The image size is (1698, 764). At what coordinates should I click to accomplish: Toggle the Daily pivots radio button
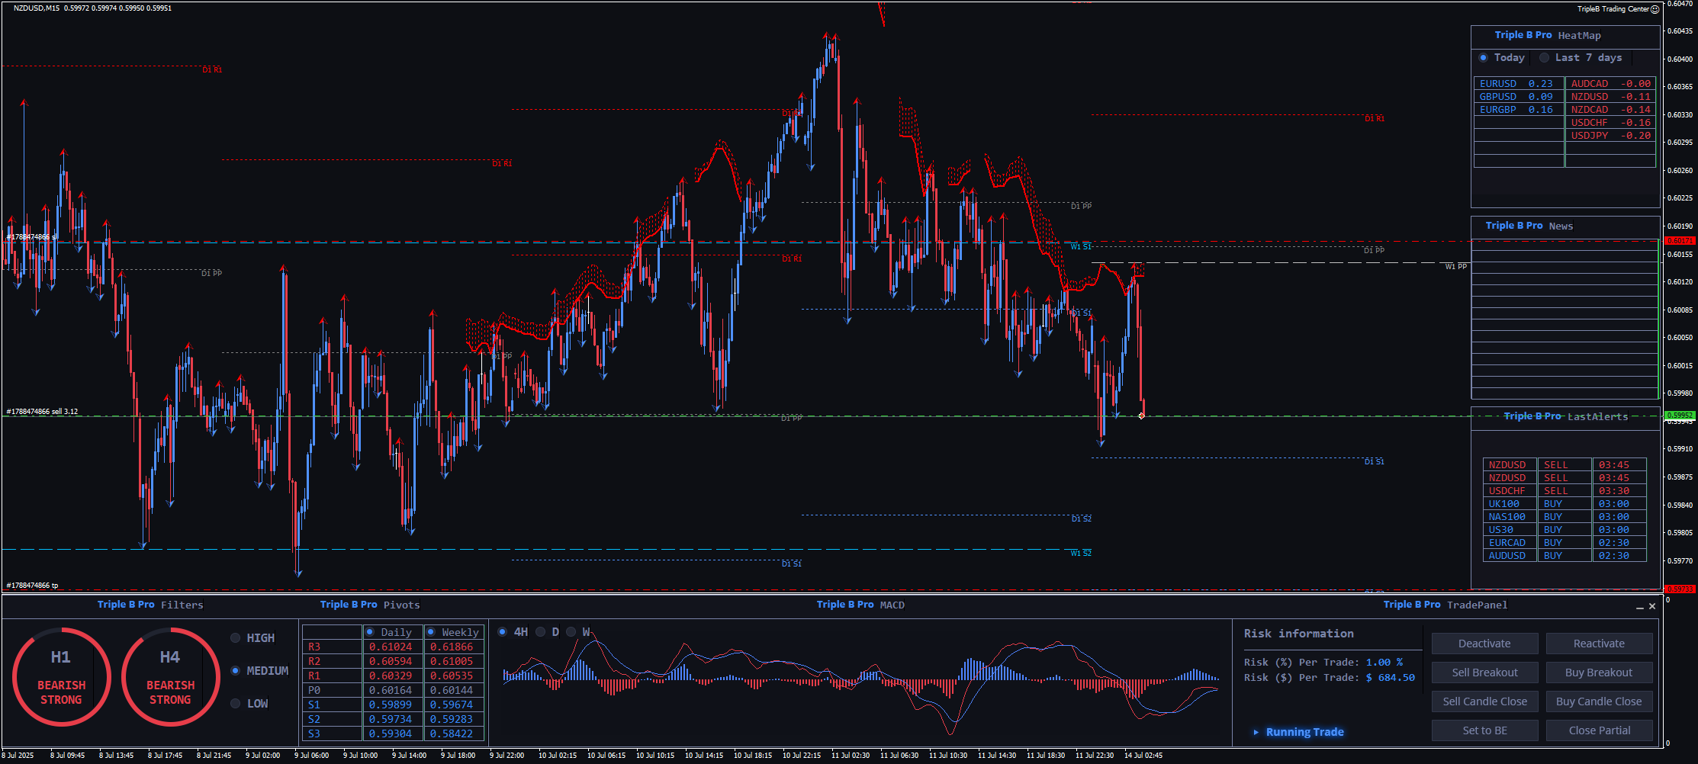(x=370, y=632)
